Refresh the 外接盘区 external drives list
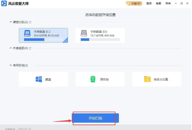The image size is (192, 130). 30,48
